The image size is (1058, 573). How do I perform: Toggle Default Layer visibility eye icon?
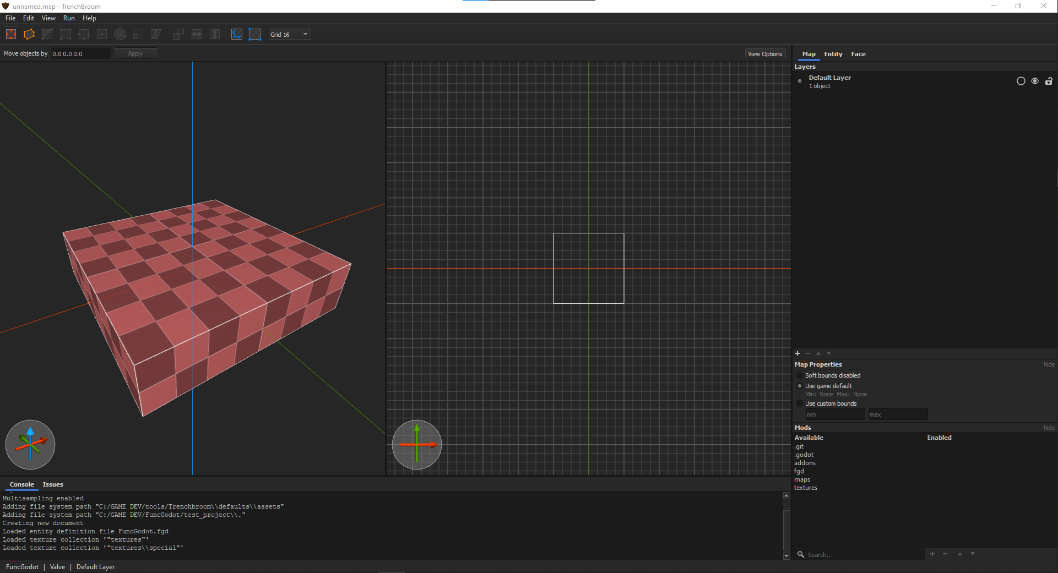click(1035, 81)
